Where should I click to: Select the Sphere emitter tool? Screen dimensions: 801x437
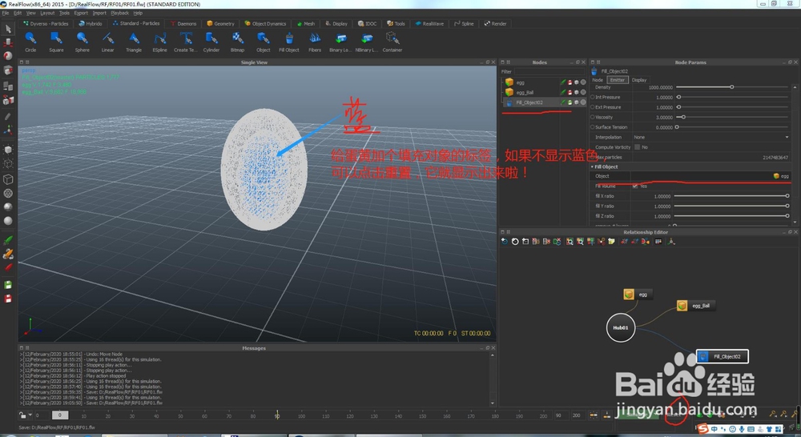(83, 42)
